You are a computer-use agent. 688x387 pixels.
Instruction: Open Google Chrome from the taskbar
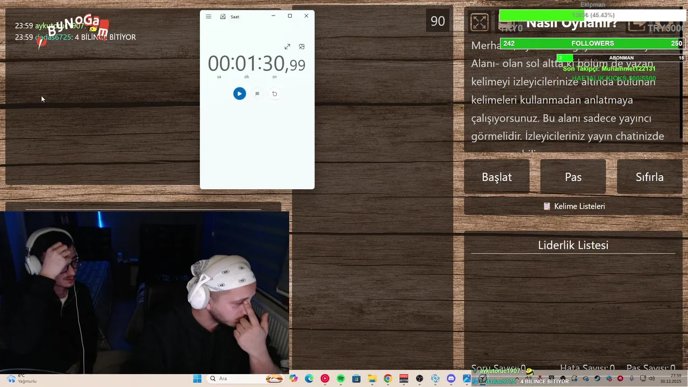pos(388,379)
